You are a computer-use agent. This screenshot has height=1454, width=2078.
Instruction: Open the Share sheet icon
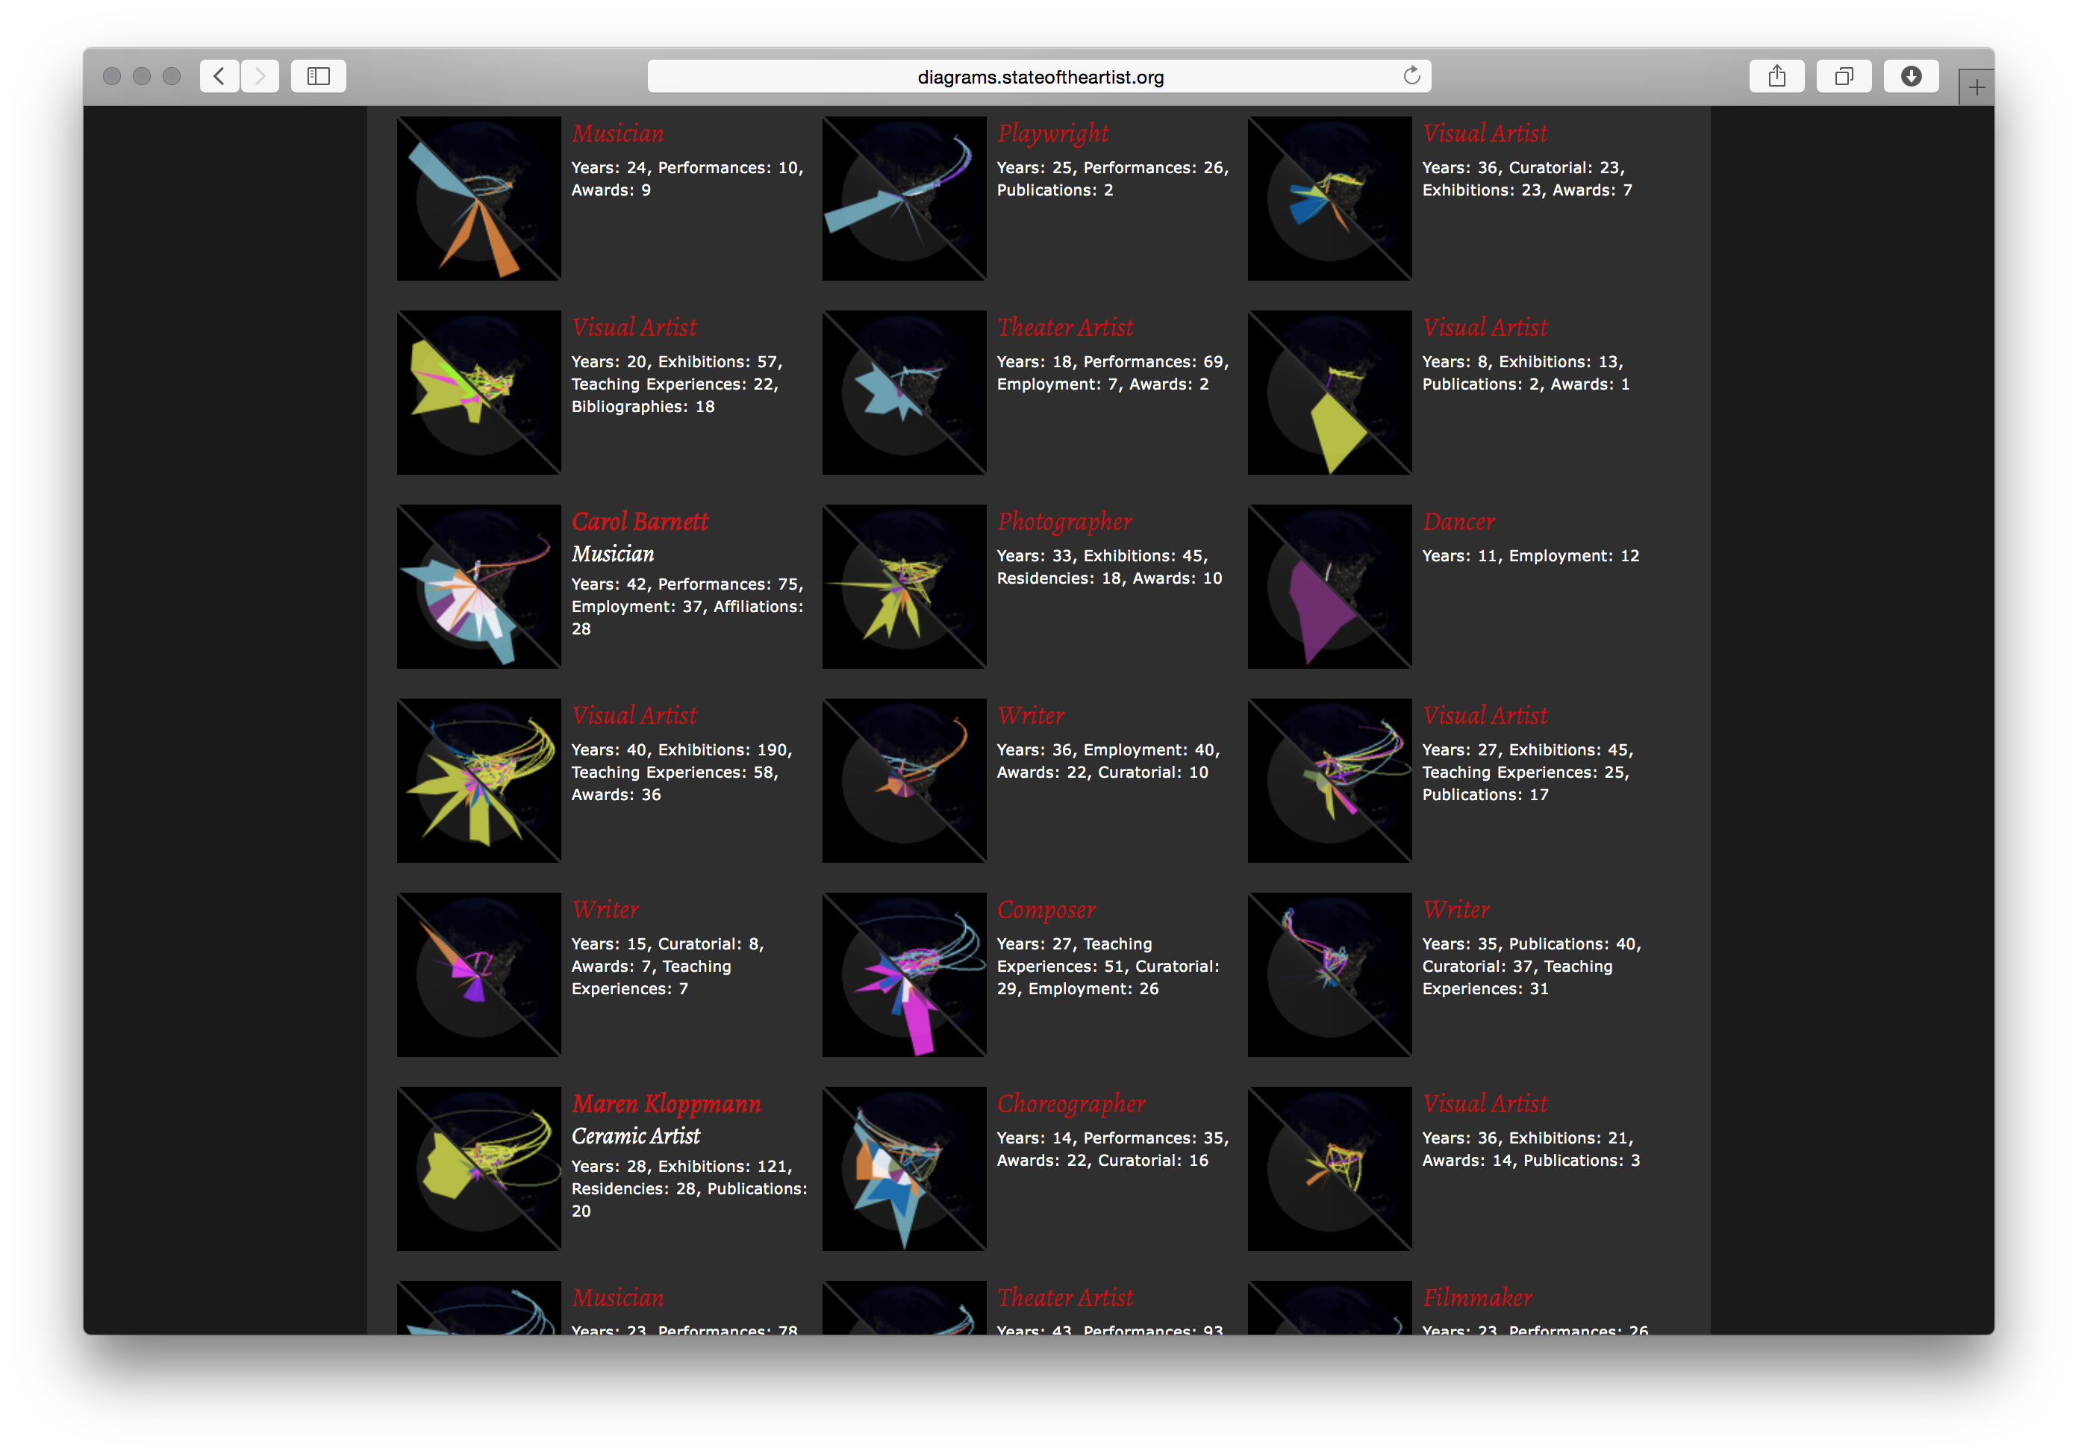click(x=1776, y=76)
